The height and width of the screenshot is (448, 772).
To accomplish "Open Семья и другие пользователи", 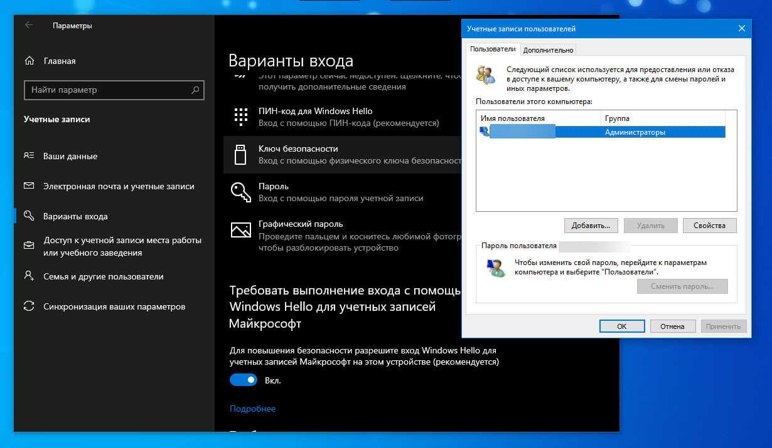I will [x=103, y=276].
